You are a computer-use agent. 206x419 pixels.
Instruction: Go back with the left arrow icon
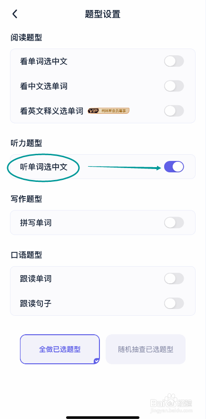(15, 14)
